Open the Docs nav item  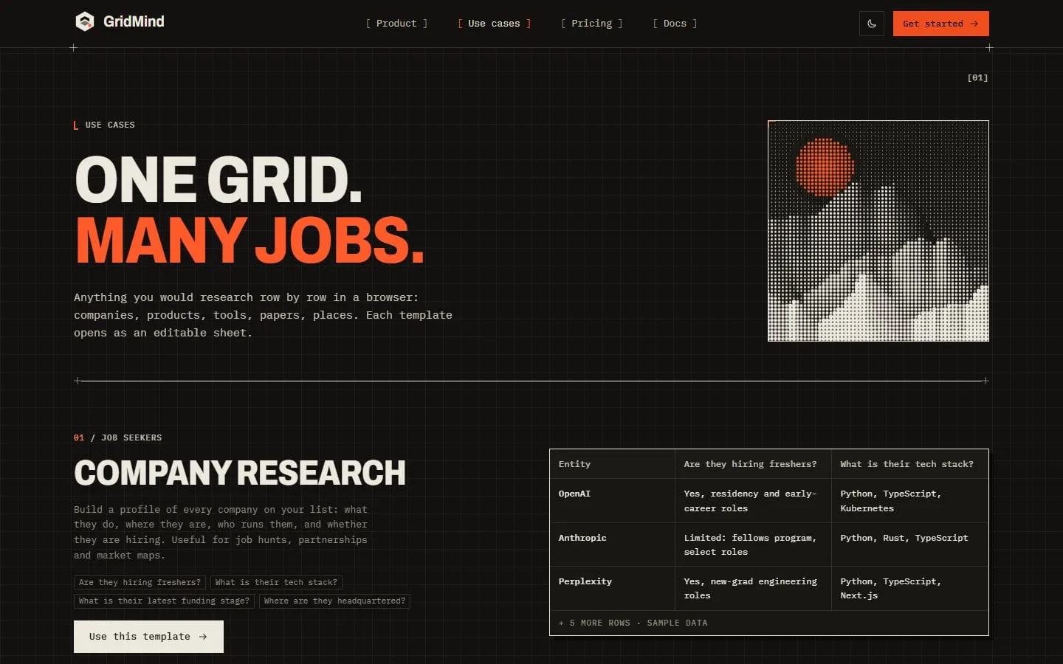(675, 24)
